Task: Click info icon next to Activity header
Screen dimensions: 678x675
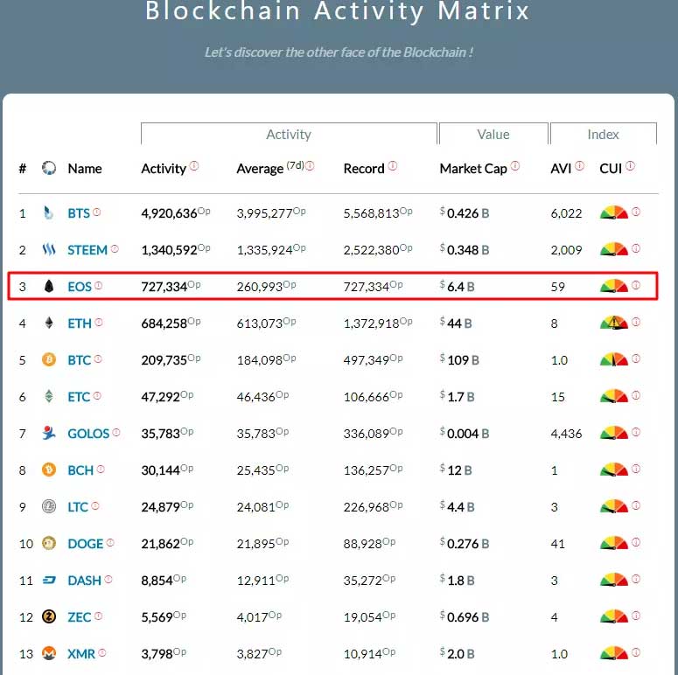Action: tap(194, 165)
